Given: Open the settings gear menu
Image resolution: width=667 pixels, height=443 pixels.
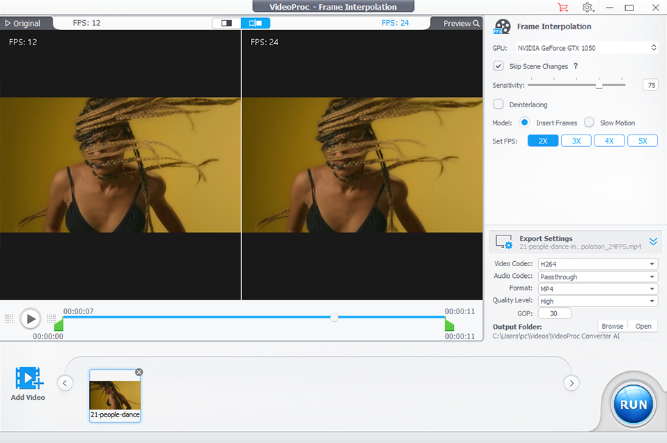Looking at the screenshot, I should click(588, 8).
